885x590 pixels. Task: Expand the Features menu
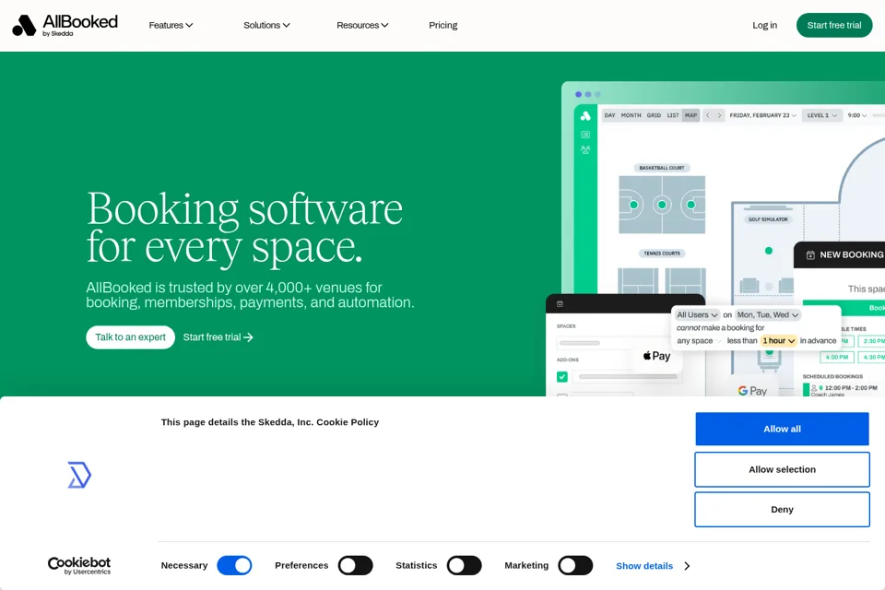(171, 26)
